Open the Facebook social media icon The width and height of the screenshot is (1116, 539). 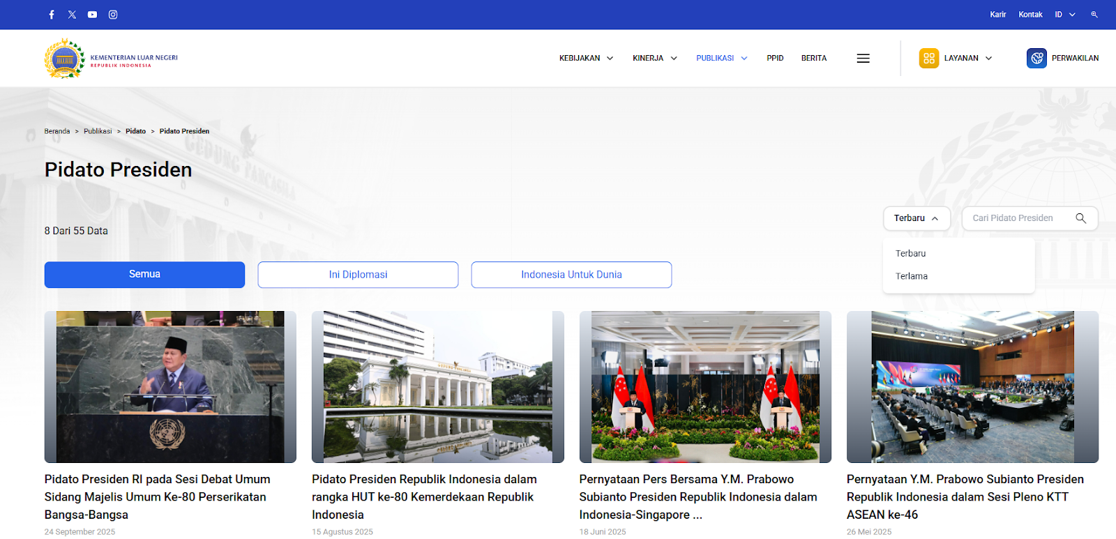click(x=52, y=15)
